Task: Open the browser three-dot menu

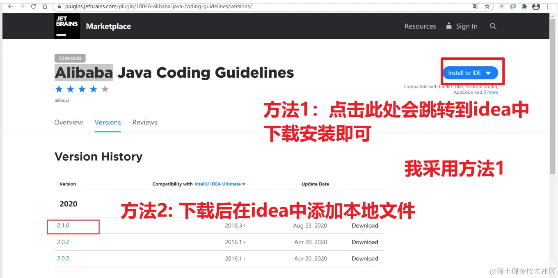Action: tap(548, 6)
